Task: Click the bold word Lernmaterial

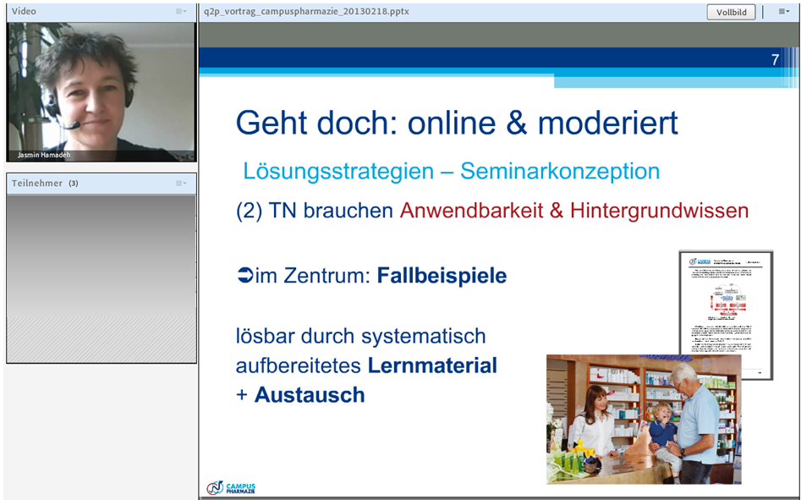Action: click(x=432, y=365)
